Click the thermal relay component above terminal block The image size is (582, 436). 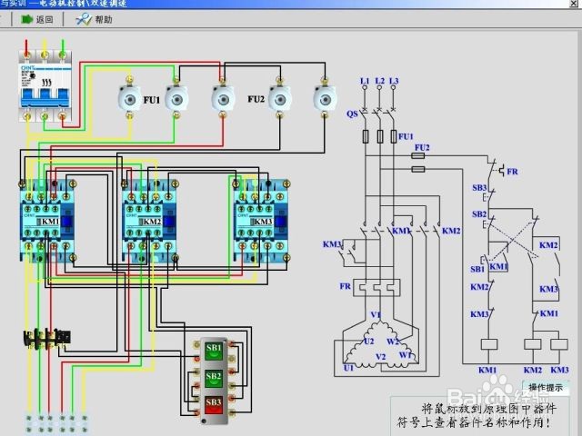pyautogui.click(x=47, y=338)
